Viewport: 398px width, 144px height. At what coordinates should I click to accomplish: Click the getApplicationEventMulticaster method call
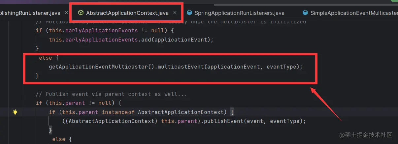click(x=98, y=67)
